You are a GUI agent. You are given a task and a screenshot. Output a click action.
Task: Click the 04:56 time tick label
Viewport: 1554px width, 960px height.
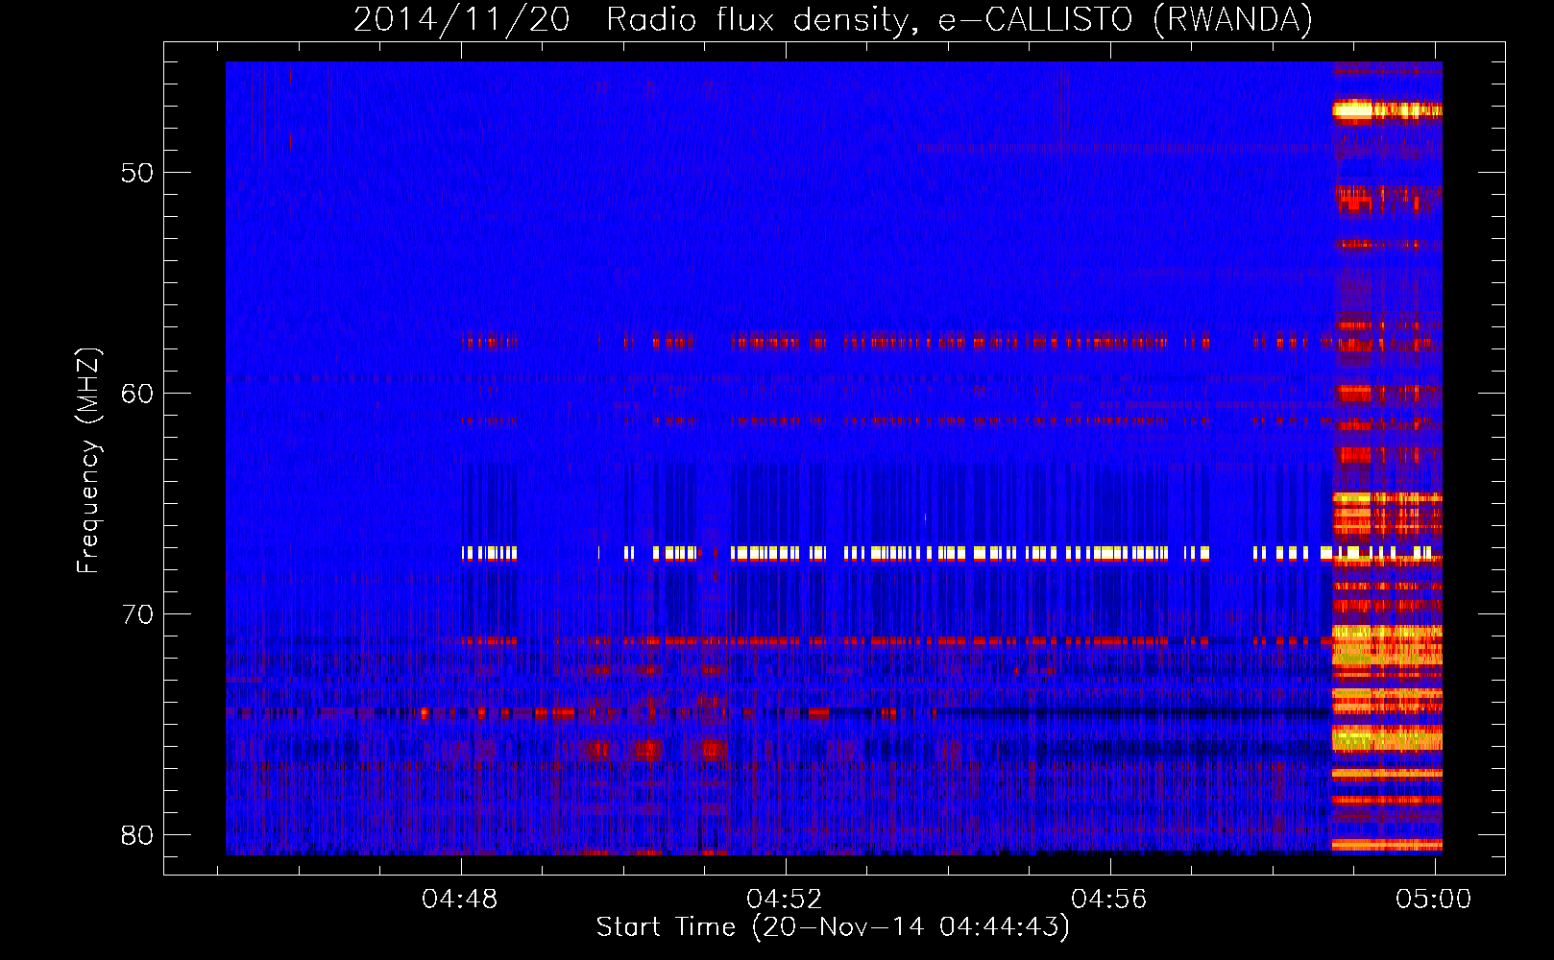(x=1109, y=899)
